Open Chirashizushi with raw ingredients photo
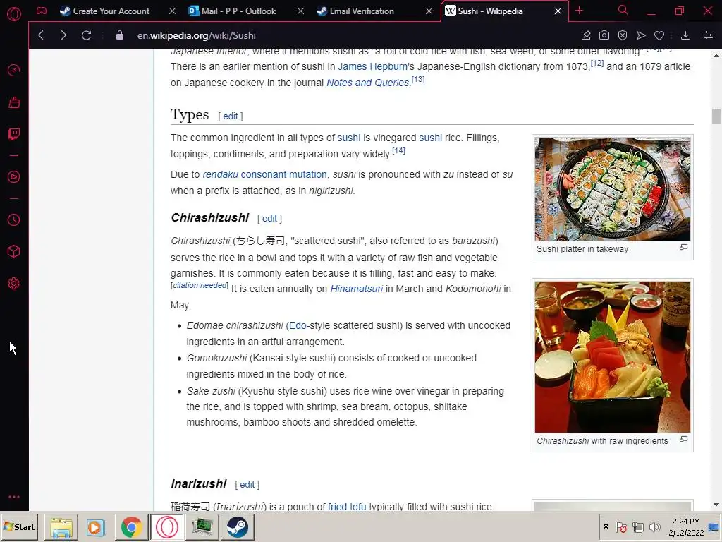The width and height of the screenshot is (722, 542). click(x=613, y=356)
